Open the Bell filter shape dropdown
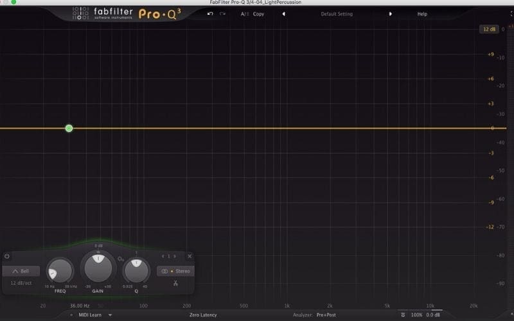The height and width of the screenshot is (321, 514). tap(21, 271)
